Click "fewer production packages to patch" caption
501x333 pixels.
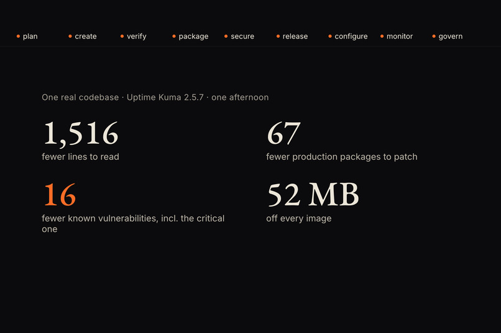(x=341, y=156)
